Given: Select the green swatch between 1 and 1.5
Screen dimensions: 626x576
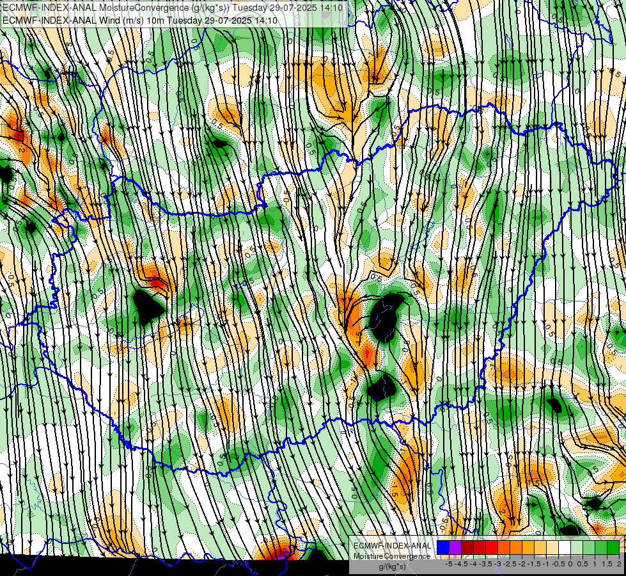Looking at the screenshot, I should (601, 548).
